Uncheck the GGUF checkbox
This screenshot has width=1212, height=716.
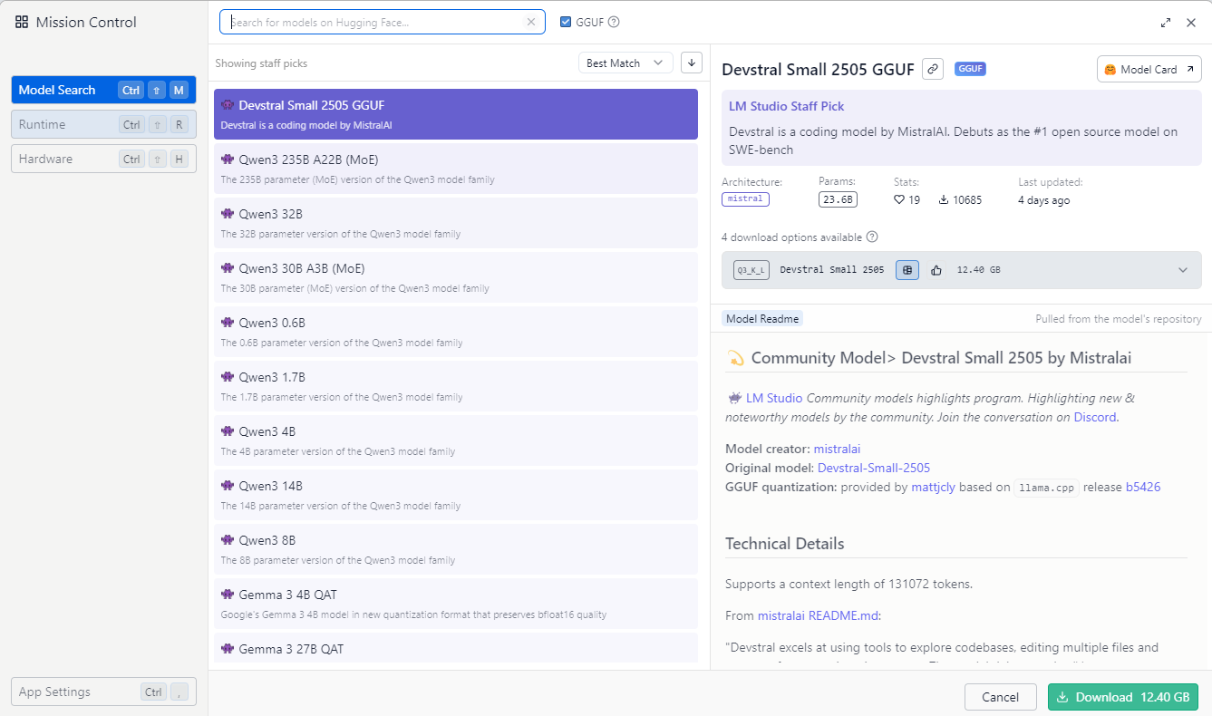566,23
